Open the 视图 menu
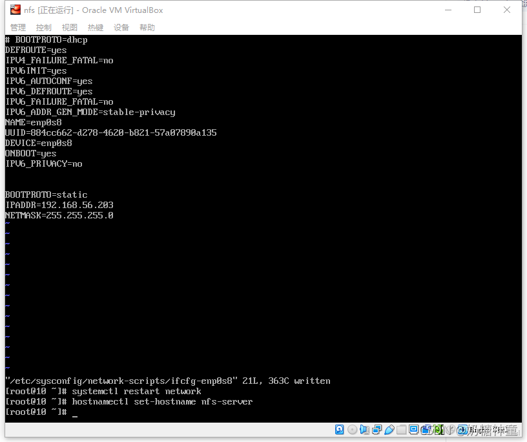This screenshot has width=527, height=442. tap(70, 28)
